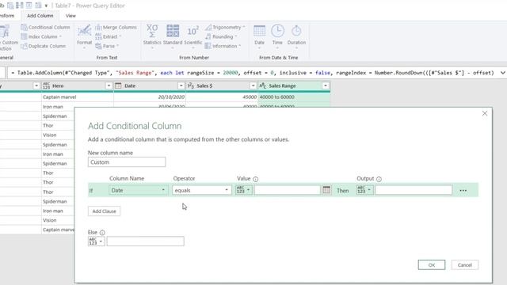
Task: Open the Trigonometry menu
Action: click(225, 27)
